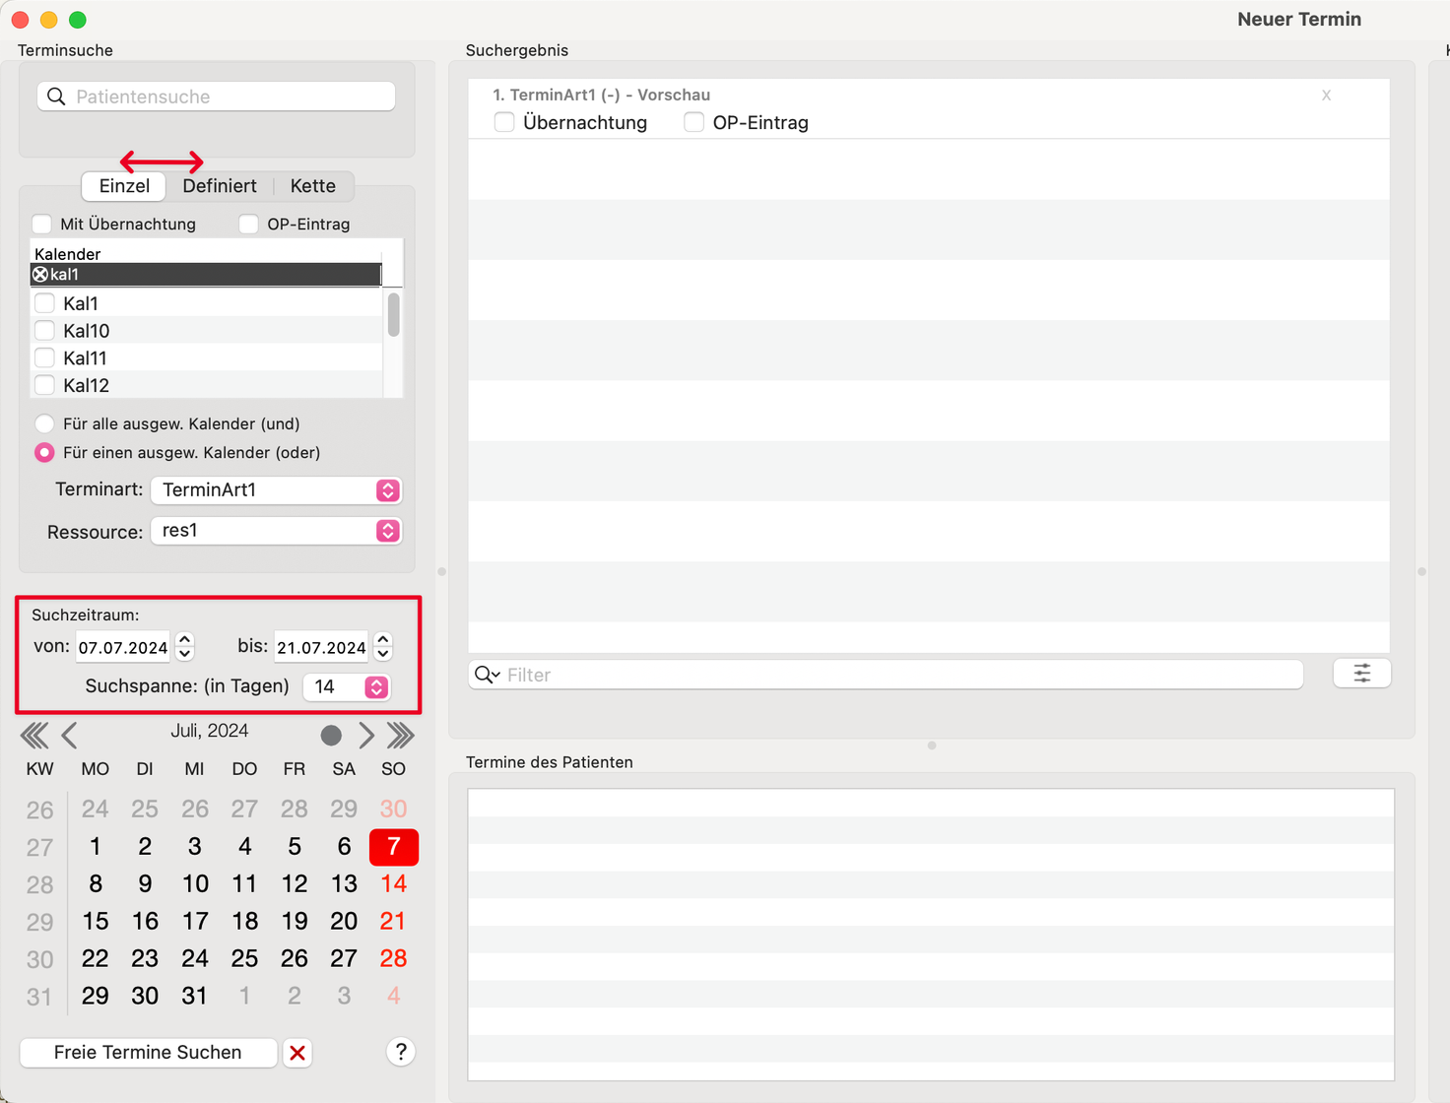Image resolution: width=1450 pixels, height=1103 pixels.
Task: Close the TerminArt1 Vorschau entry
Action: tap(1326, 96)
